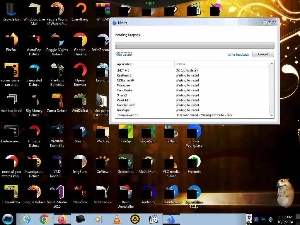Select the VLC media player desktop icon
This screenshot has height=225, width=300.
(171, 166)
